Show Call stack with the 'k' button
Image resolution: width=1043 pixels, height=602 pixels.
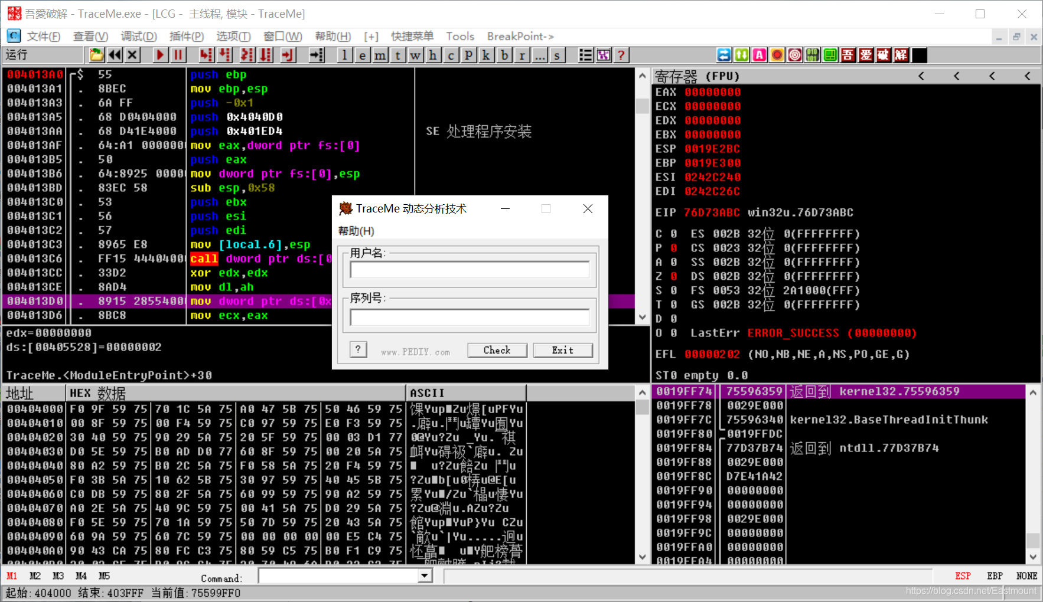pos(487,55)
